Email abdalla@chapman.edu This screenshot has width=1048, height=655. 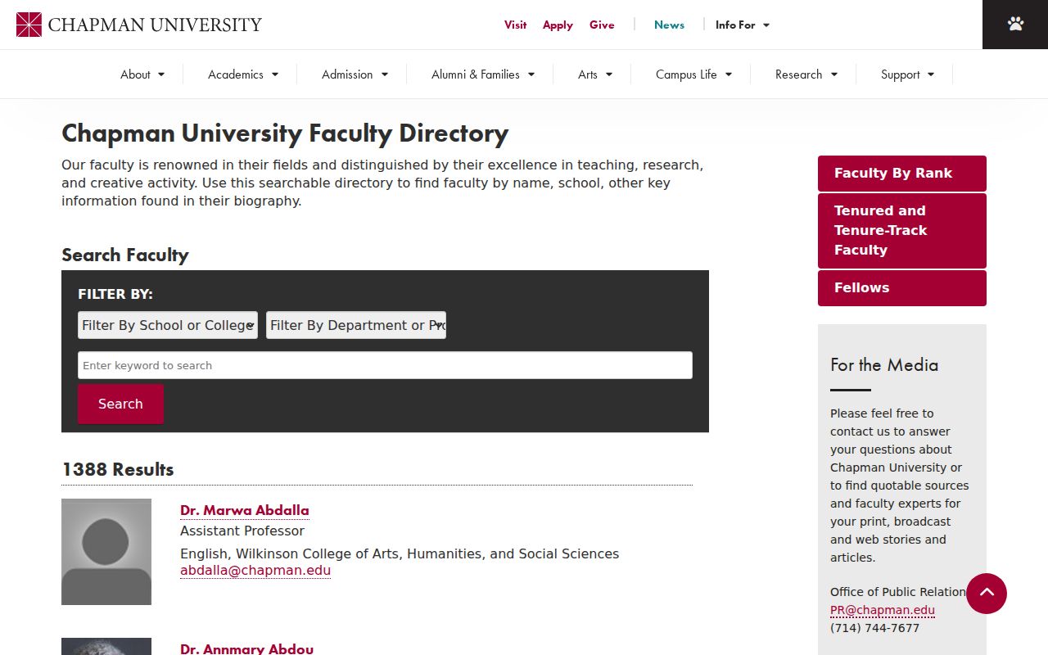[255, 571]
